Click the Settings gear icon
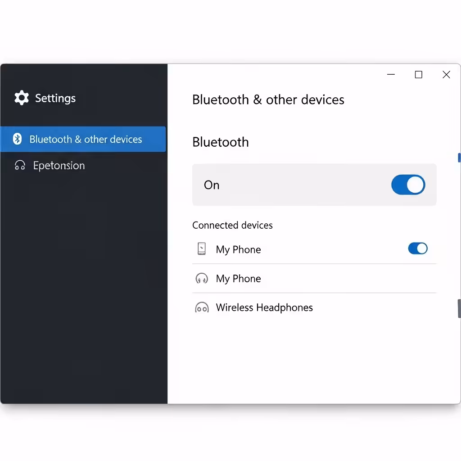This screenshot has height=461, width=461. click(x=22, y=98)
